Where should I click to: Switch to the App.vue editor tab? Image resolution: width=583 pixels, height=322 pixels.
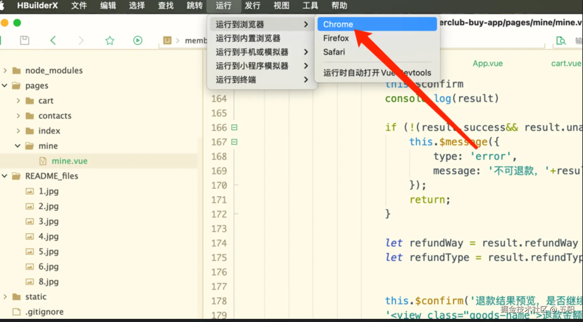[x=488, y=64]
